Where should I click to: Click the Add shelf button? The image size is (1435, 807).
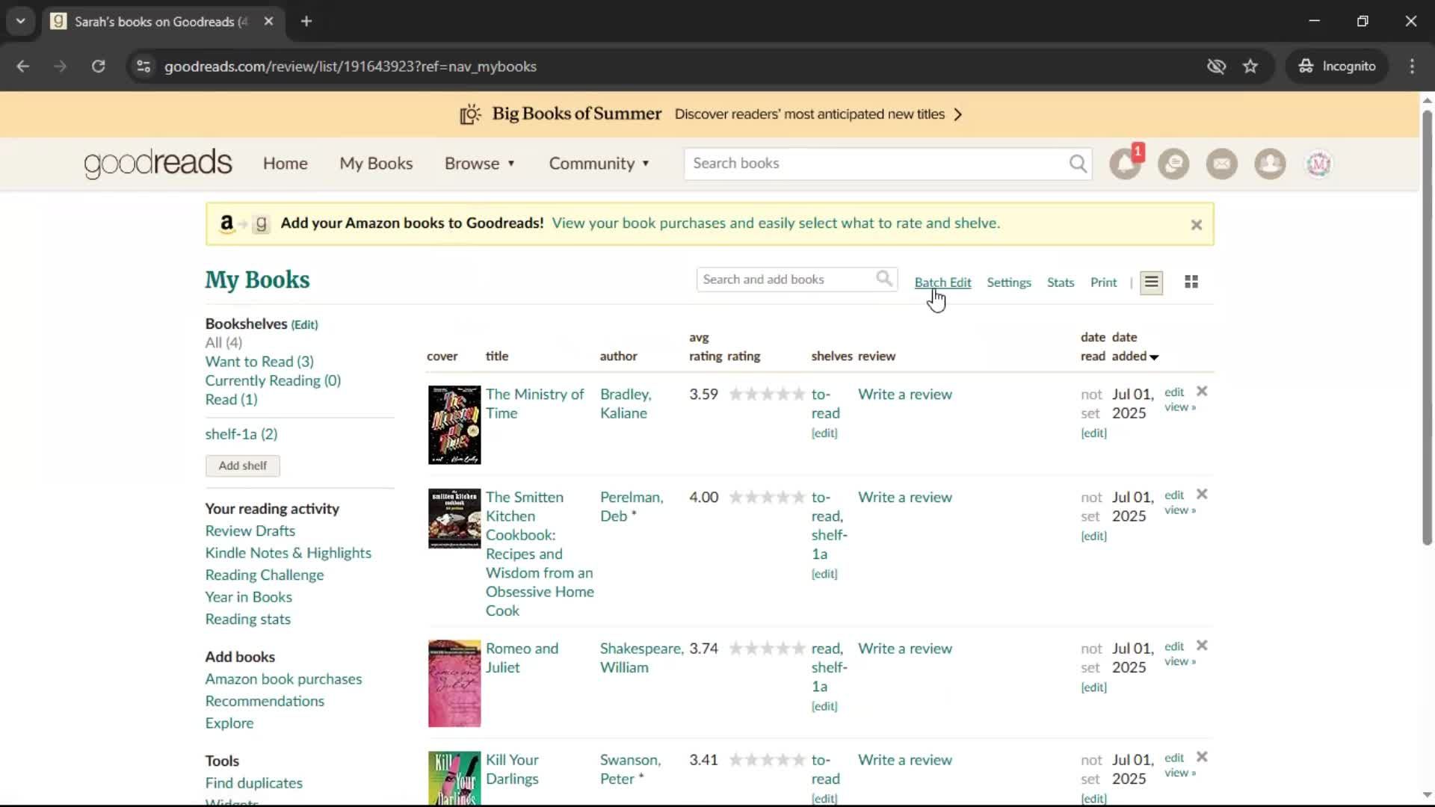click(242, 466)
